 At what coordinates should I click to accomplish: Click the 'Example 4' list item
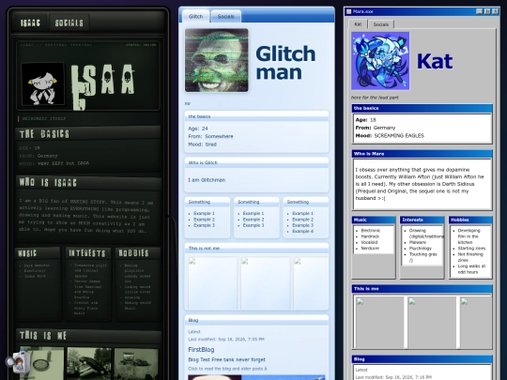pos(302,232)
